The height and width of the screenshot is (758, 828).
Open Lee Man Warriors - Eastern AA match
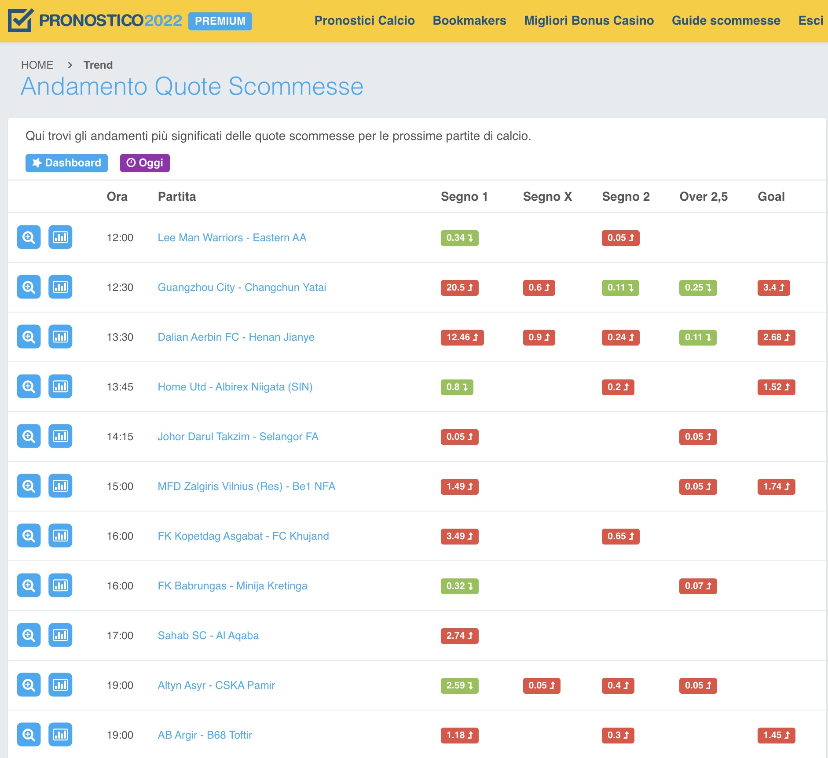coord(232,238)
